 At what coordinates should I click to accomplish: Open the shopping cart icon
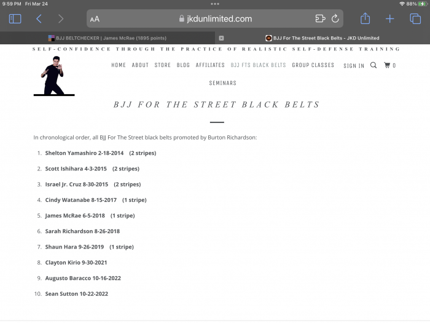coord(387,65)
